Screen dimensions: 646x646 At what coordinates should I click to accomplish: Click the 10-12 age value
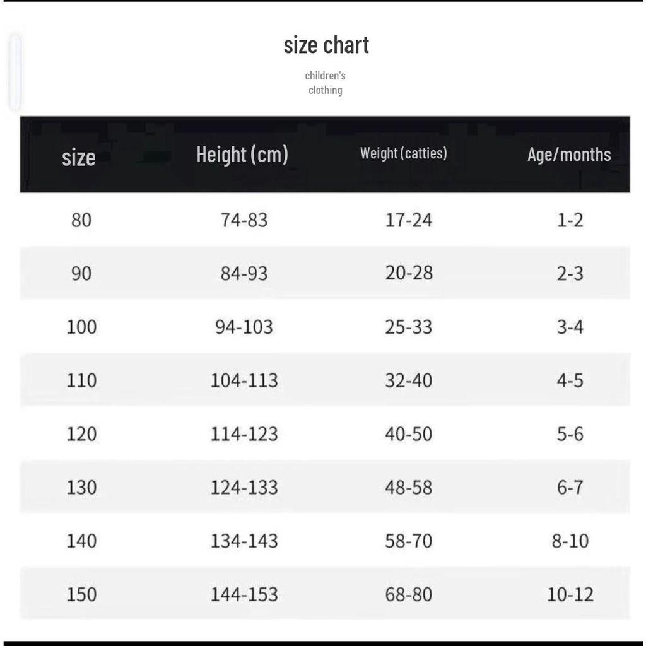[570, 594]
